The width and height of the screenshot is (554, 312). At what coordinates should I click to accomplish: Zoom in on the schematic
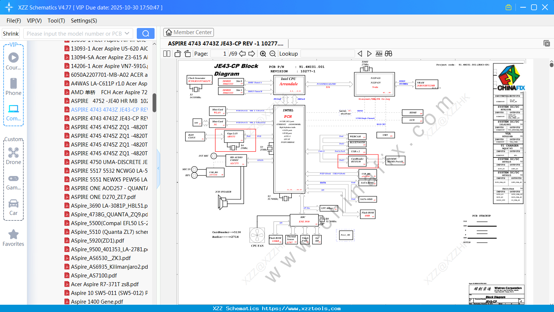click(263, 53)
